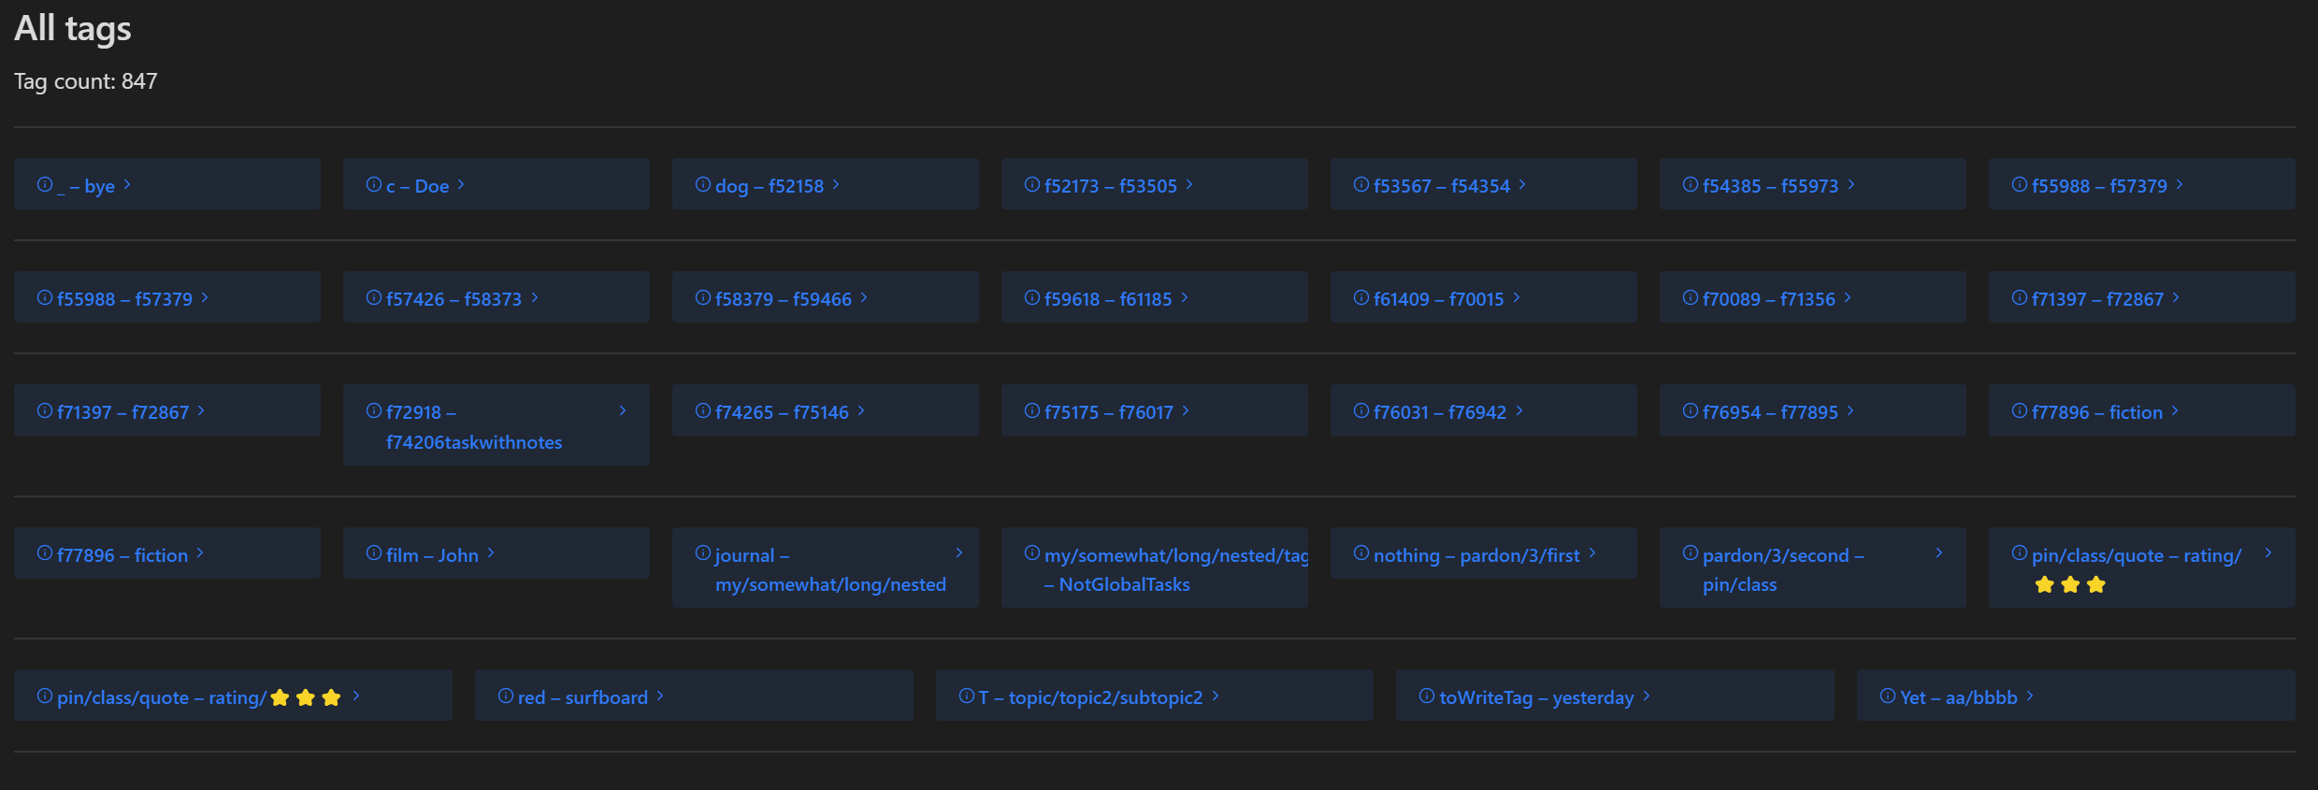Select the 'f76031 – f76942' tag group
This screenshot has height=790, width=2318.
click(x=1439, y=412)
